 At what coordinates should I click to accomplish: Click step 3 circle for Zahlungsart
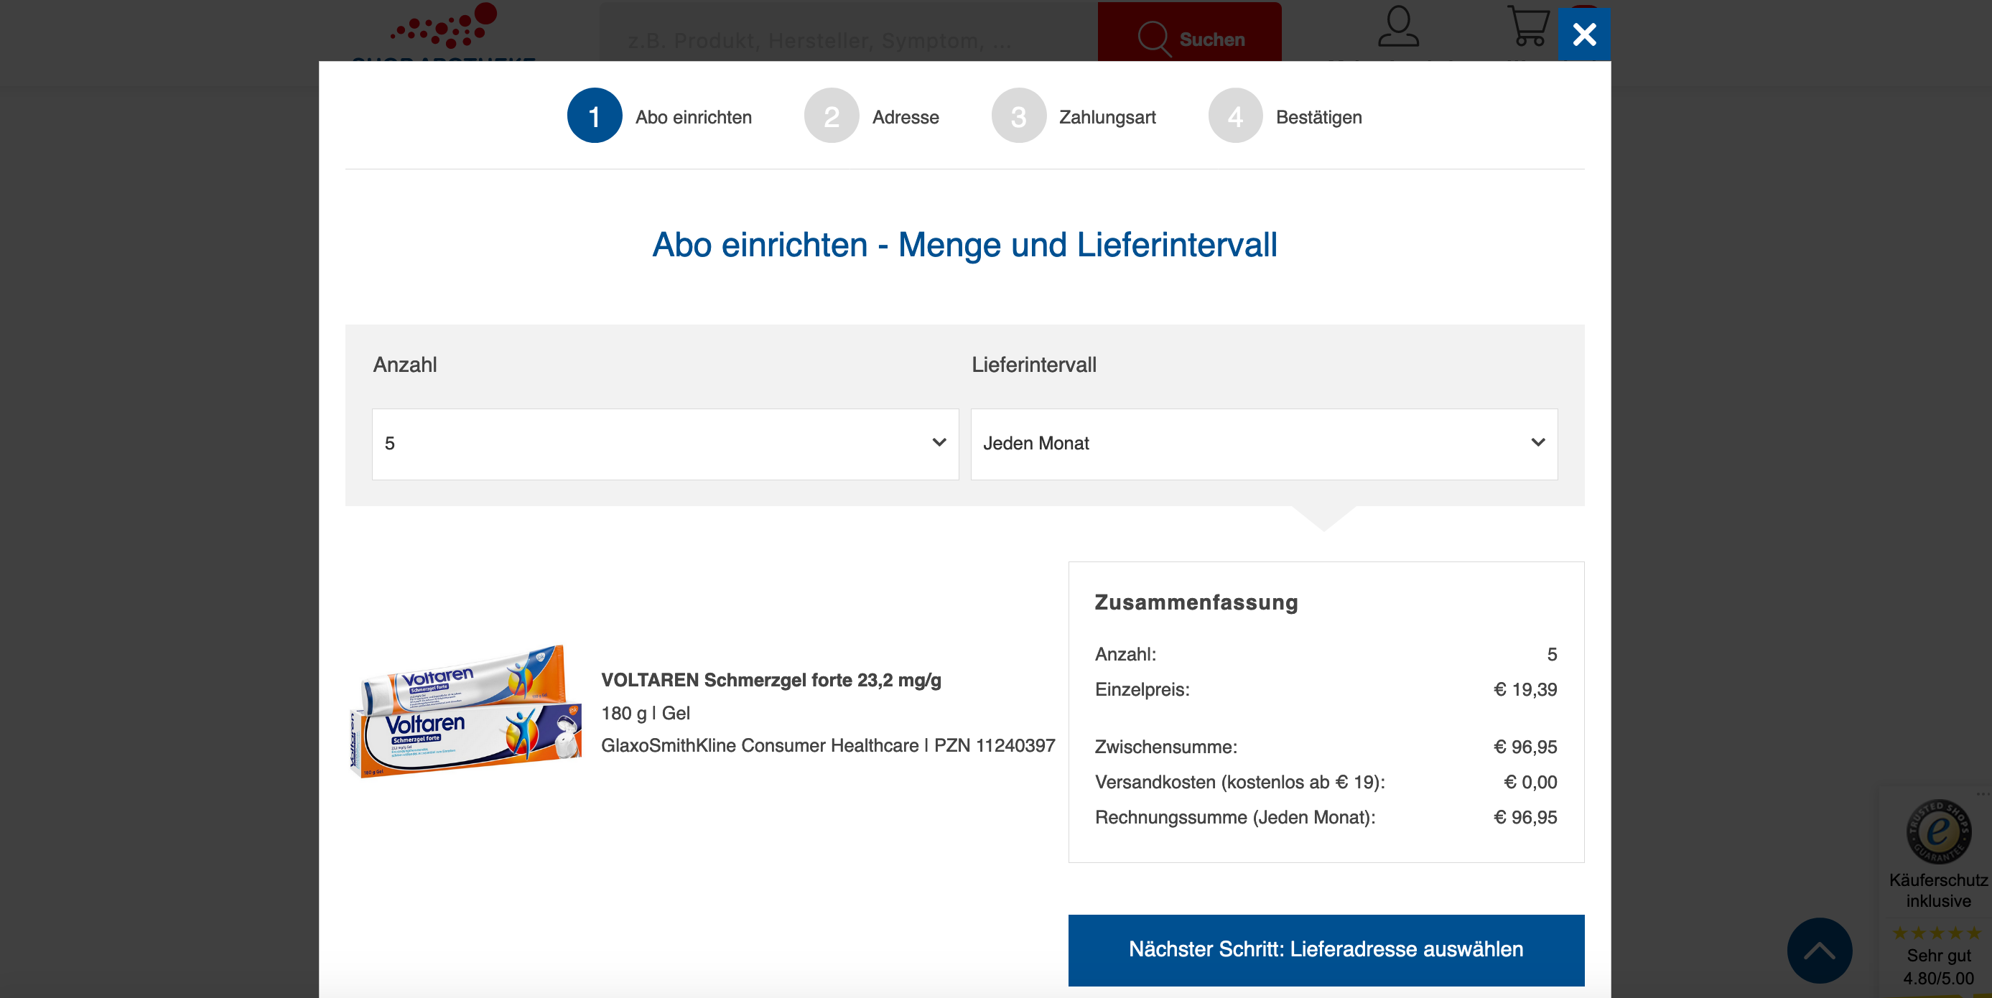1018,116
